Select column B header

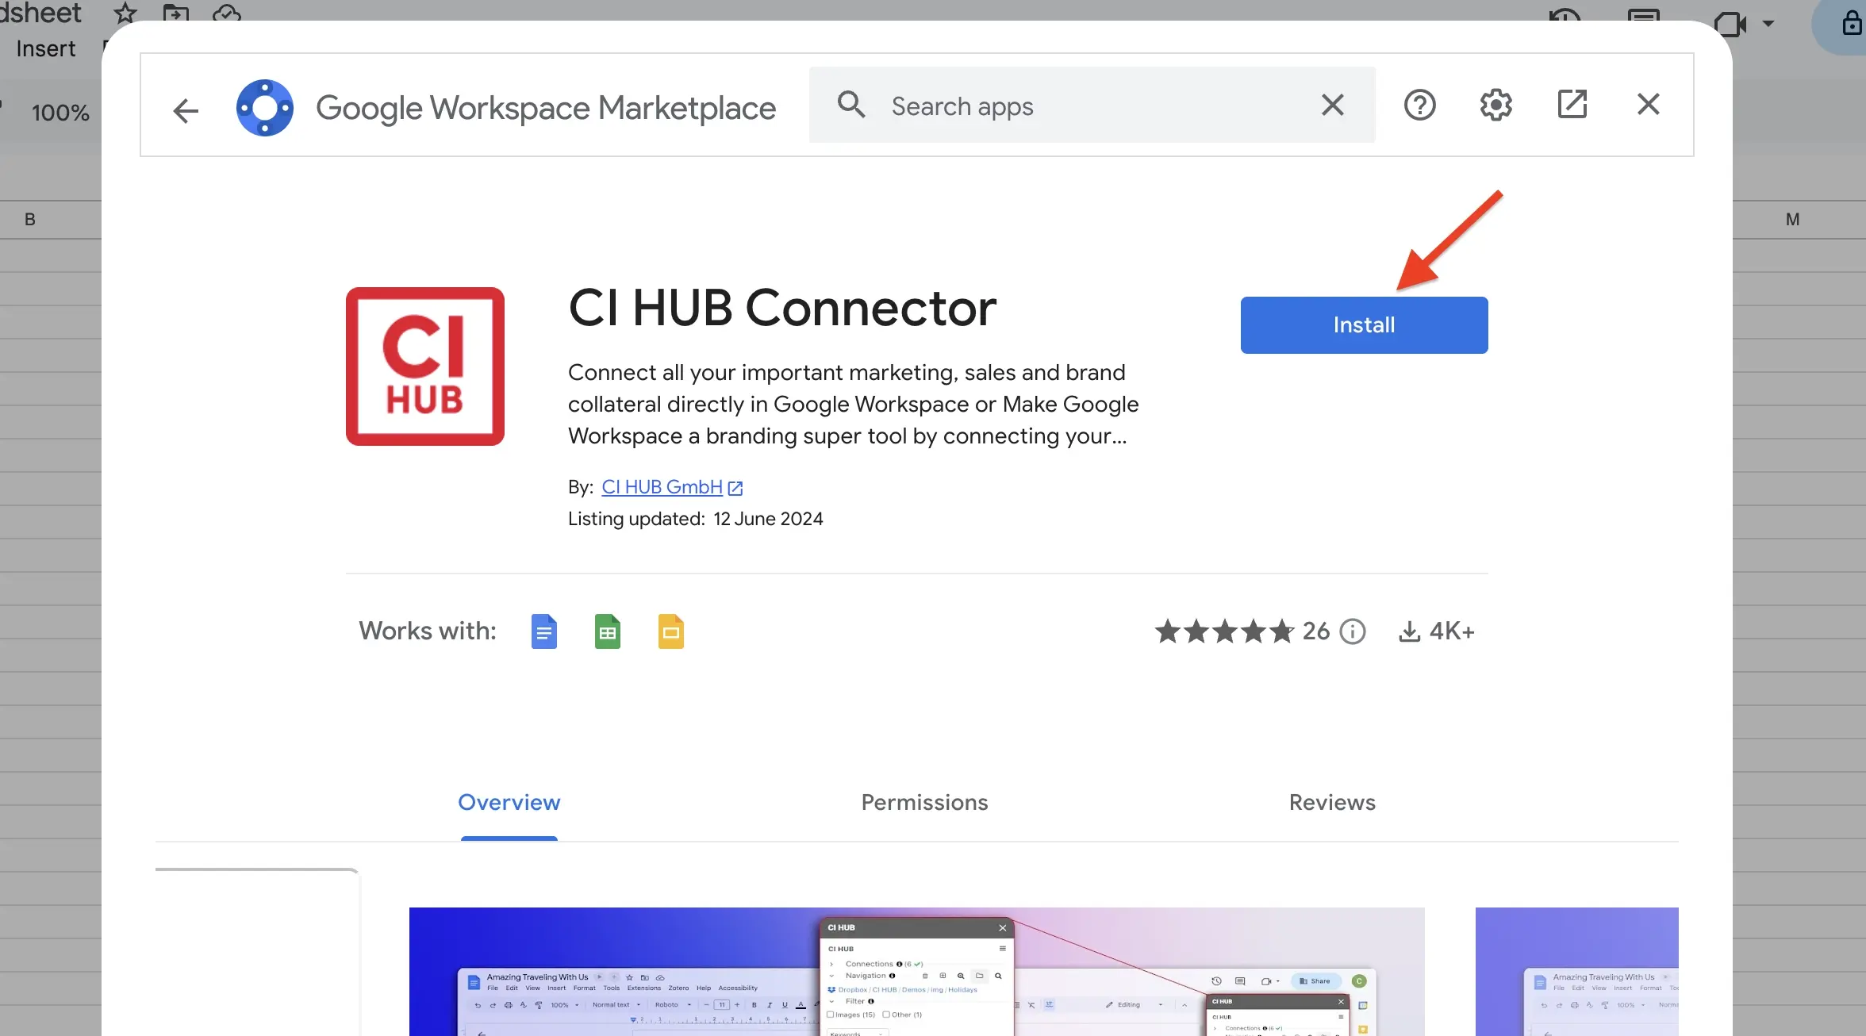[30, 220]
